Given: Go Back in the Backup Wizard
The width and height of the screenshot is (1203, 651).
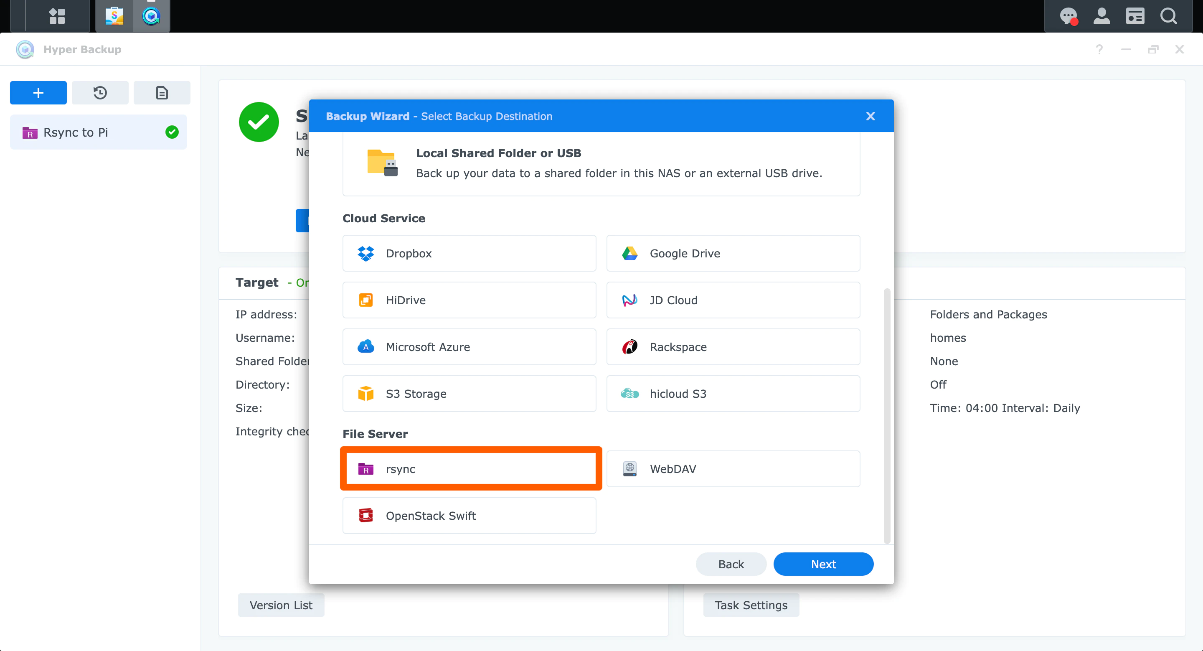Looking at the screenshot, I should (x=731, y=564).
